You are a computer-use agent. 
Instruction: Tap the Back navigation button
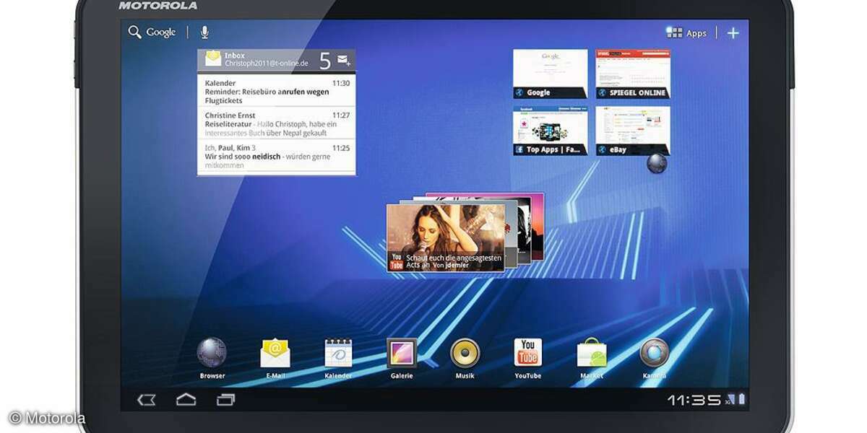tap(147, 398)
